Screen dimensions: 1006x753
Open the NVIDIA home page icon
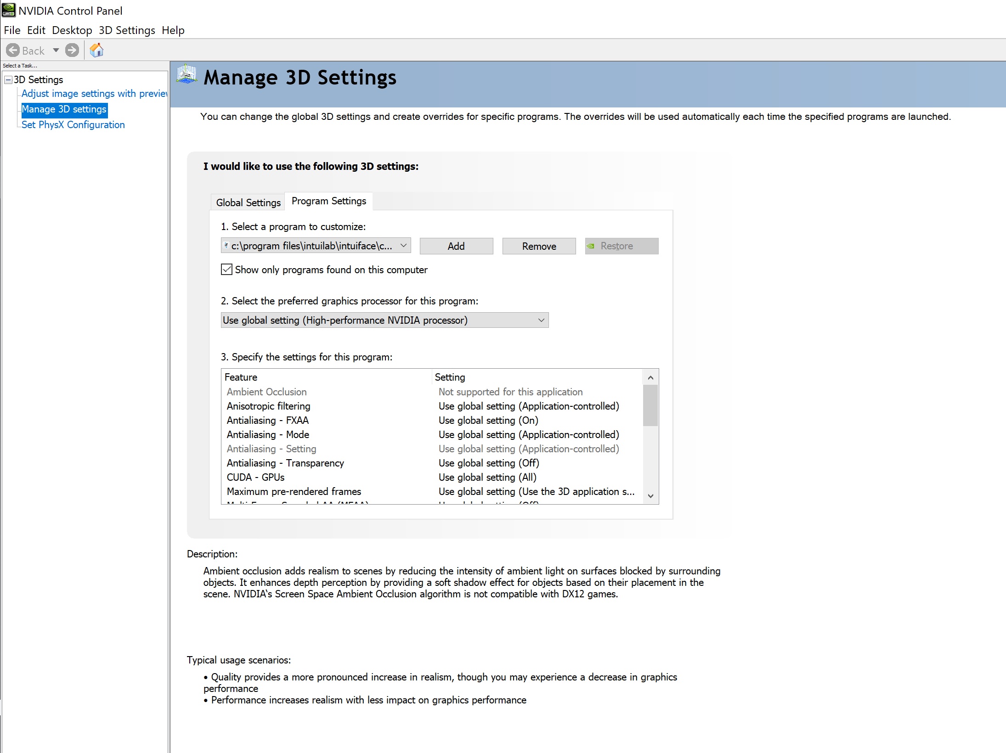click(x=96, y=50)
